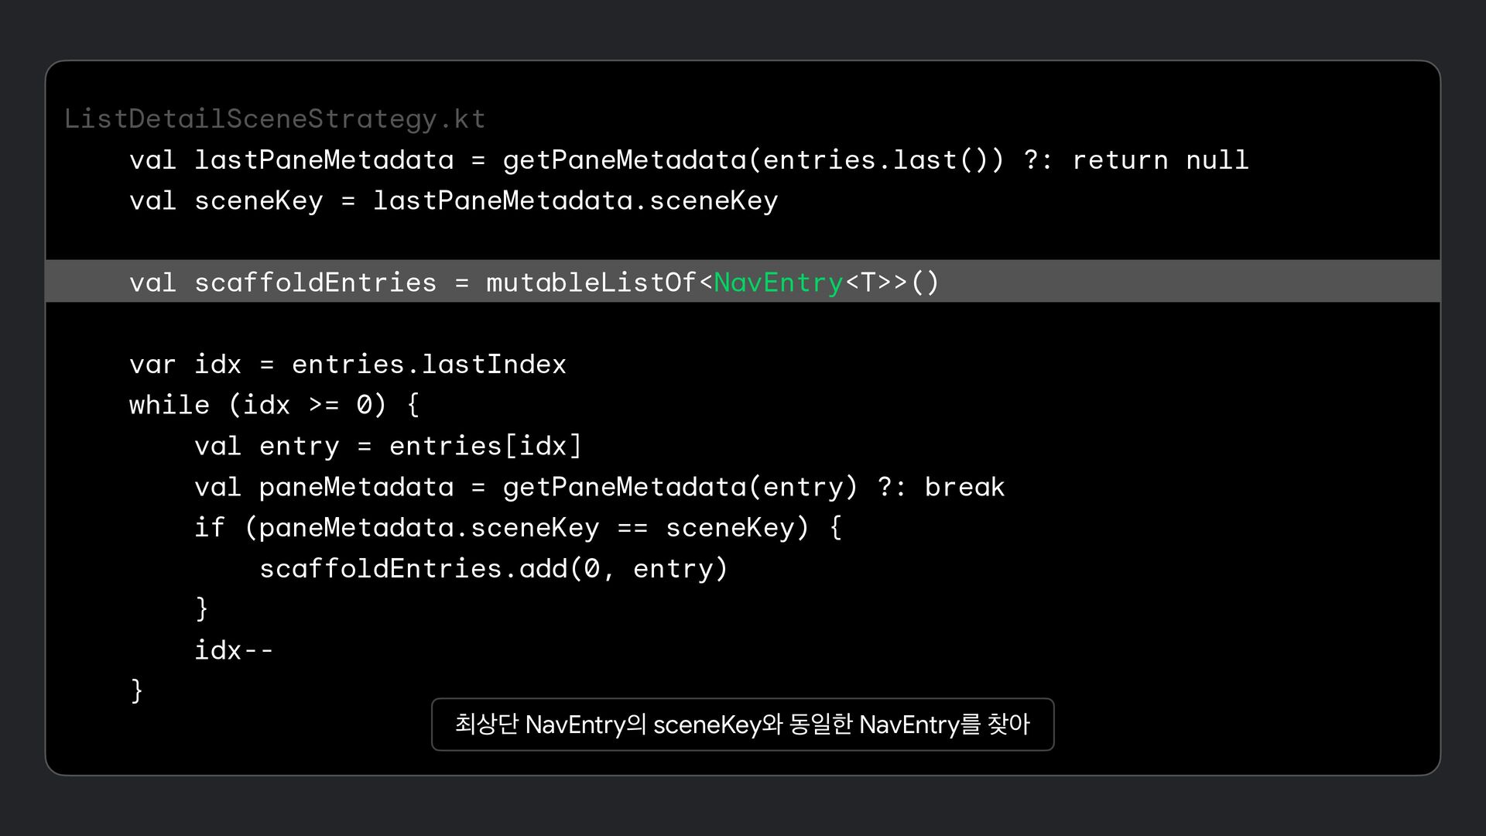The image size is (1486, 836).
Task: Click 'getPaneMetadata(entry)' call in loop
Action: click(680, 487)
